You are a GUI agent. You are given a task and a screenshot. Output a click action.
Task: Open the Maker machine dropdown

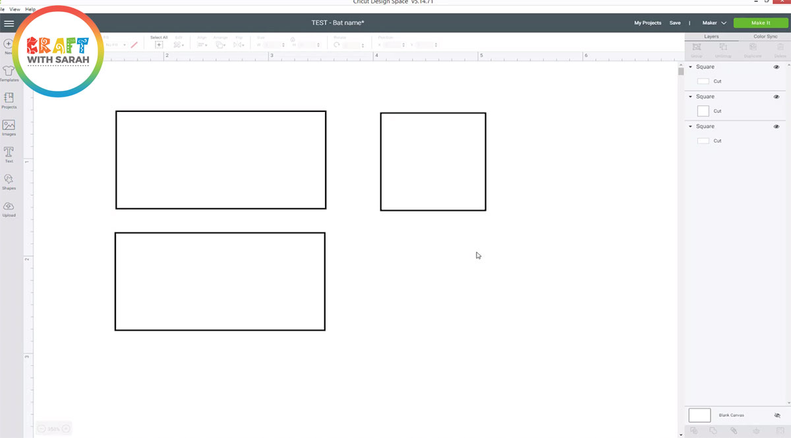point(714,23)
